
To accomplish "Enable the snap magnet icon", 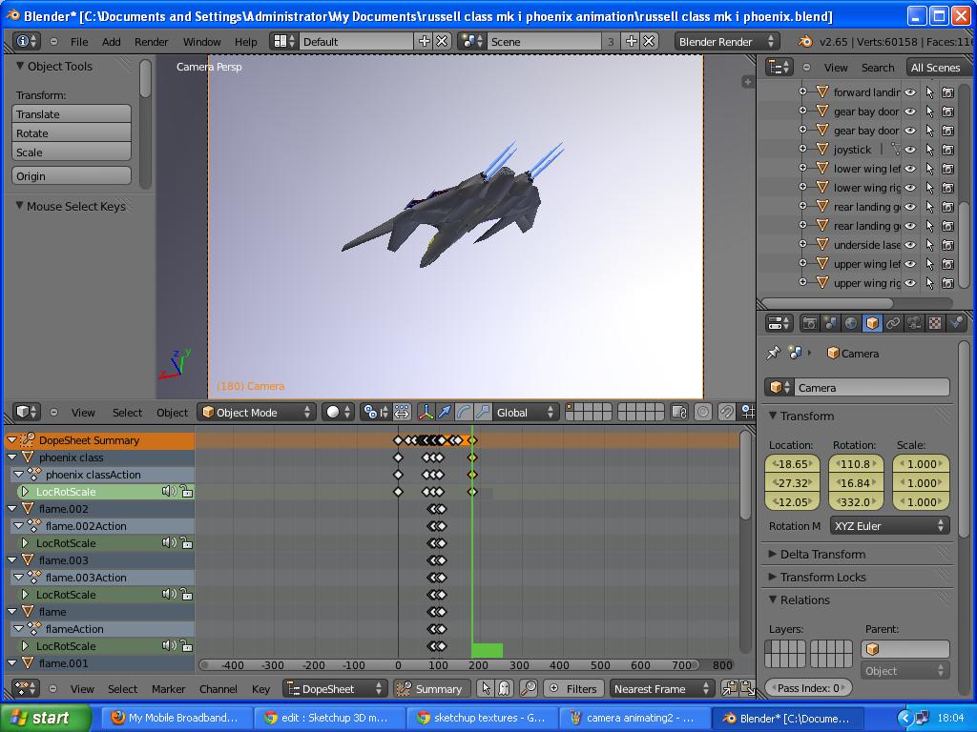I will [726, 412].
